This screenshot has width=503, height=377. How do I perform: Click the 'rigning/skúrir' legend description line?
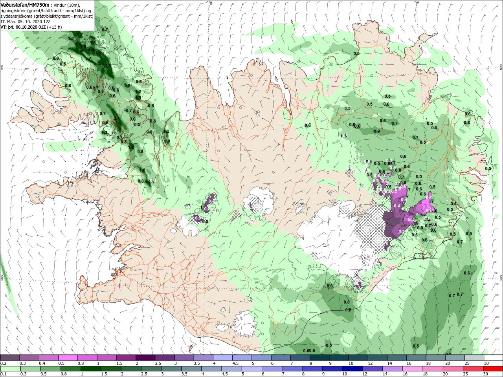[46, 11]
